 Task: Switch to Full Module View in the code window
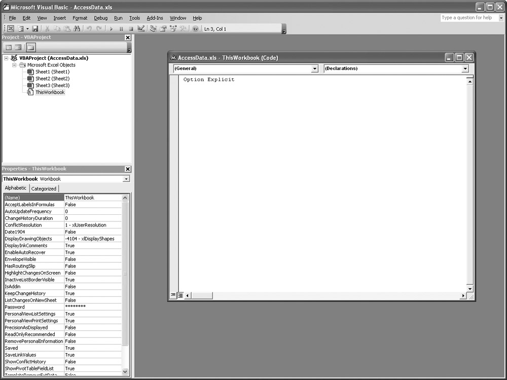tap(179, 295)
